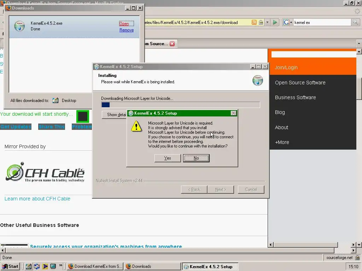Click the Firefox icon in Downloads title bar
The image size is (362, 271).
point(8,8)
